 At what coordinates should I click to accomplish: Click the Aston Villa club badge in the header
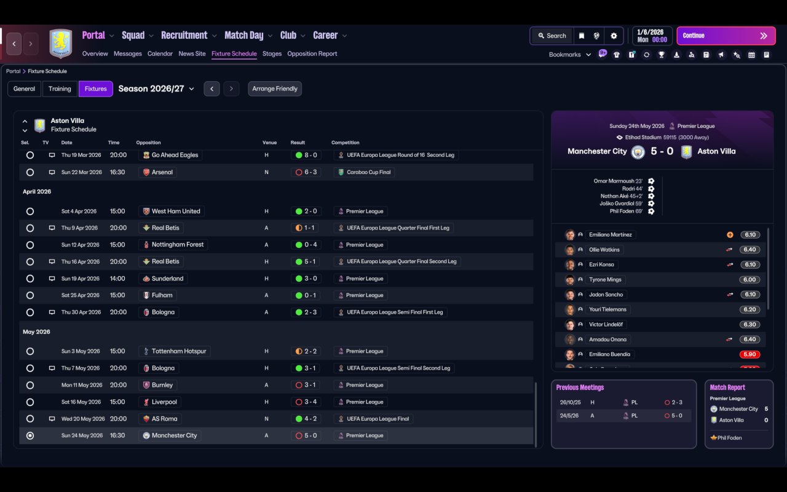tap(61, 44)
